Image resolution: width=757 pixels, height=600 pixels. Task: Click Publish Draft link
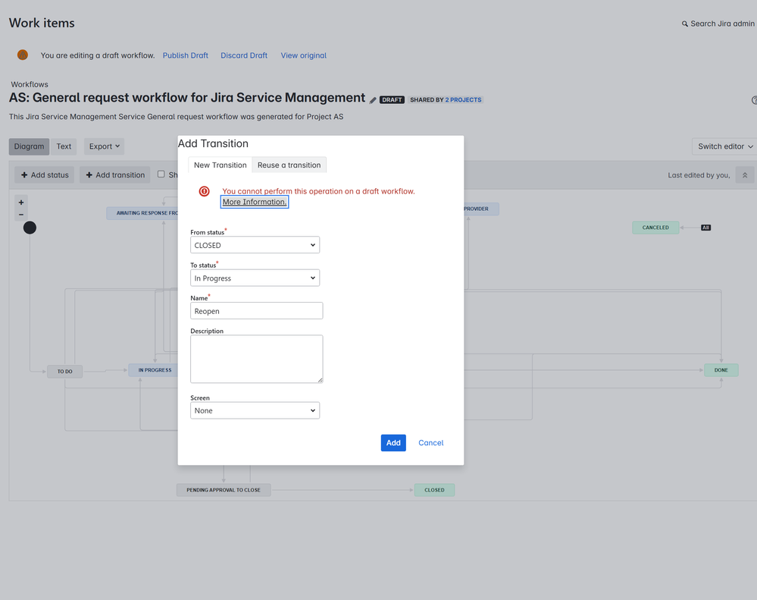186,55
